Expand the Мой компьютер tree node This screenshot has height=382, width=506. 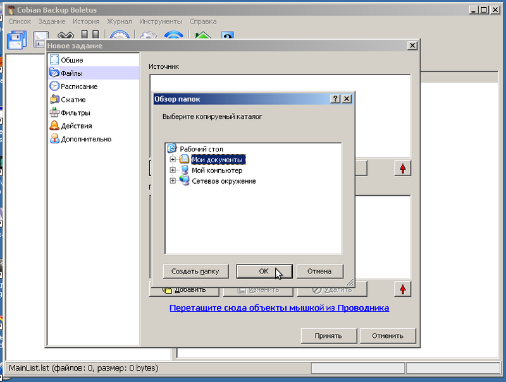pyautogui.click(x=173, y=170)
